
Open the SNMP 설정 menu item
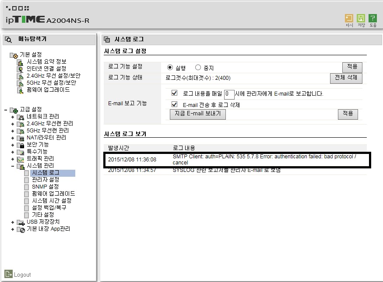[45, 186]
